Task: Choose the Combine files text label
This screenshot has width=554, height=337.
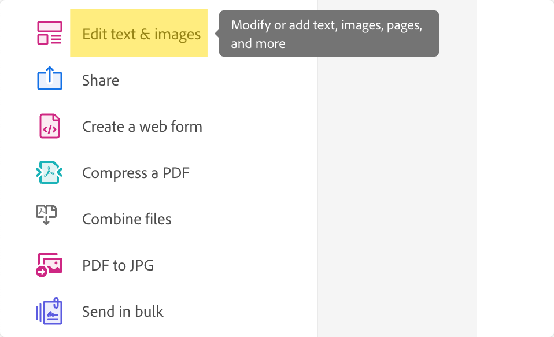Action: coord(127,219)
